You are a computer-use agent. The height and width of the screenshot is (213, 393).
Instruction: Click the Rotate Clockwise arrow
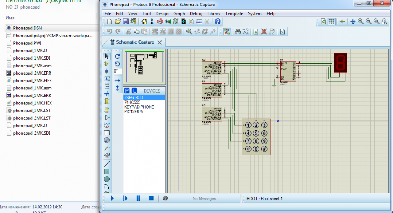[117, 56]
